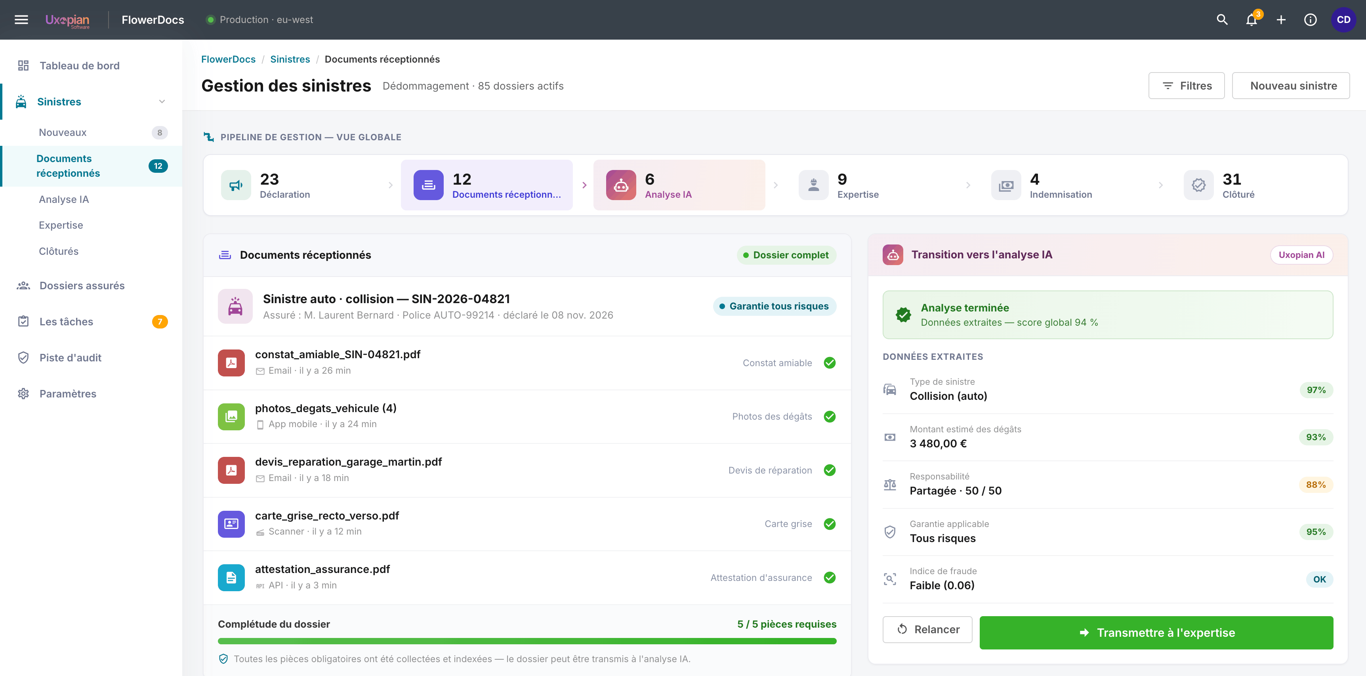Click the Production · eu-west environment indicator
The width and height of the screenshot is (1366, 676).
[259, 20]
